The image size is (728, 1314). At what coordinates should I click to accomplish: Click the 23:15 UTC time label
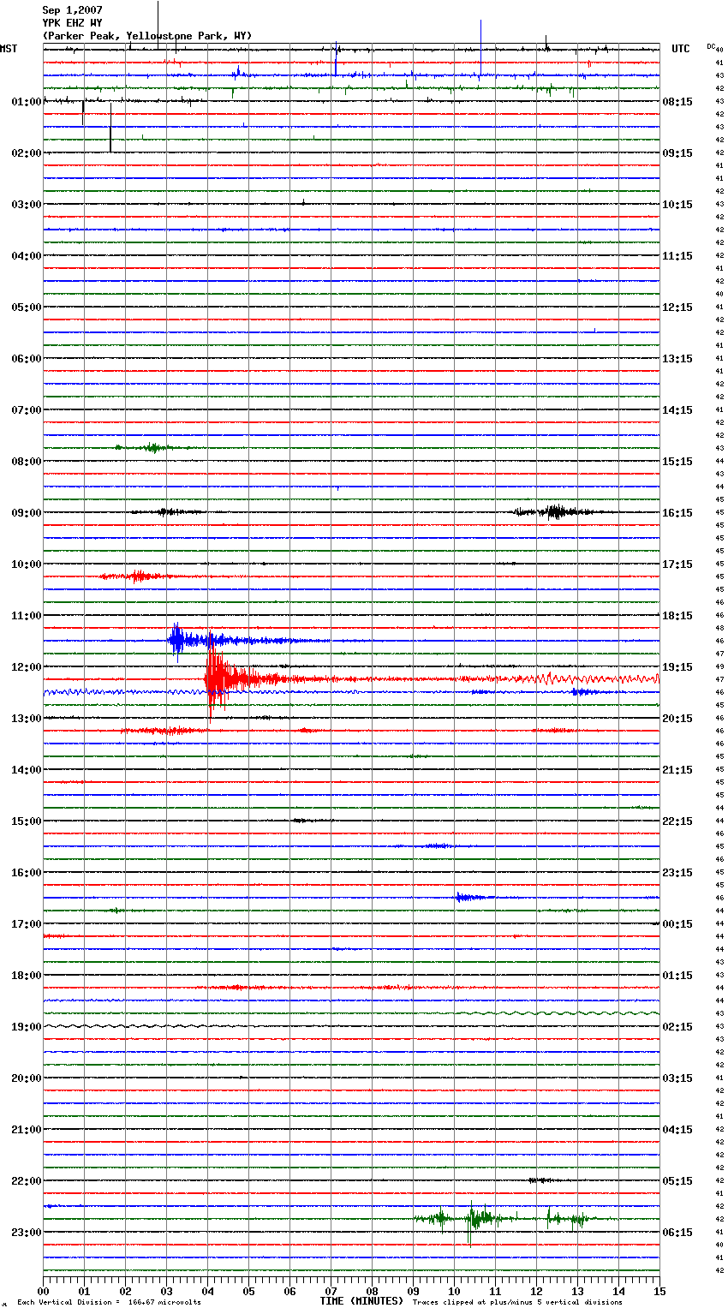click(x=677, y=873)
